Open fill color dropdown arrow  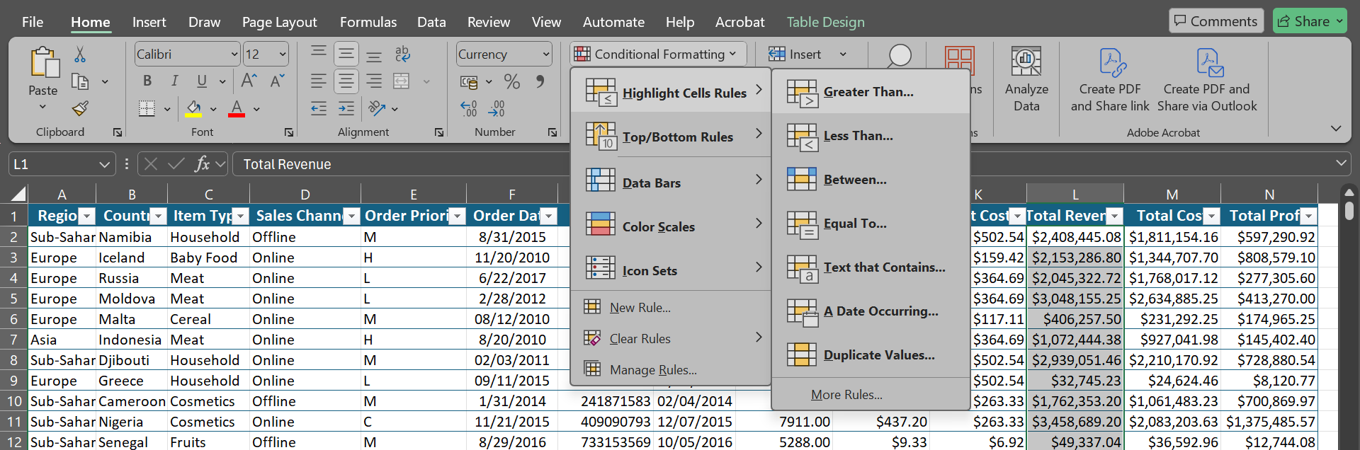(213, 109)
